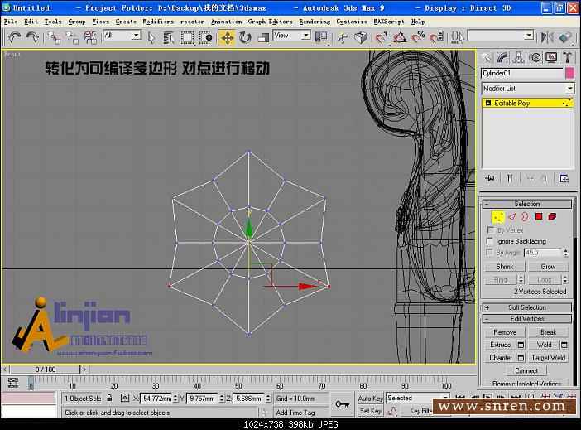Switch to Polygon sub-object selection icon

tap(539, 216)
